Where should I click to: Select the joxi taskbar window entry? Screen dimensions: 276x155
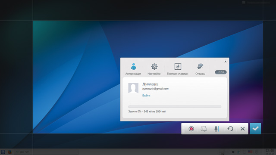(x=46, y=152)
